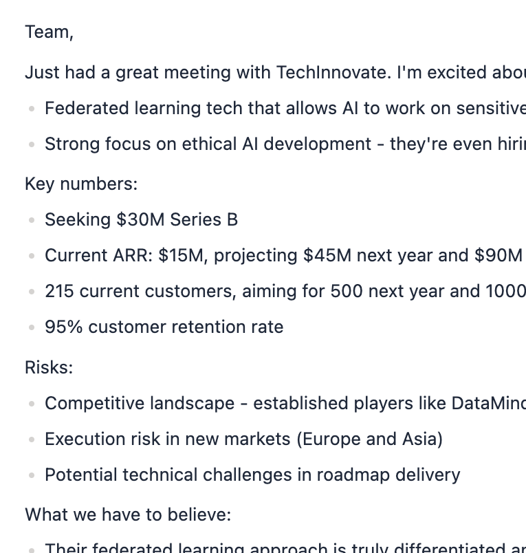Click the "Team," greeting line

[49, 32]
